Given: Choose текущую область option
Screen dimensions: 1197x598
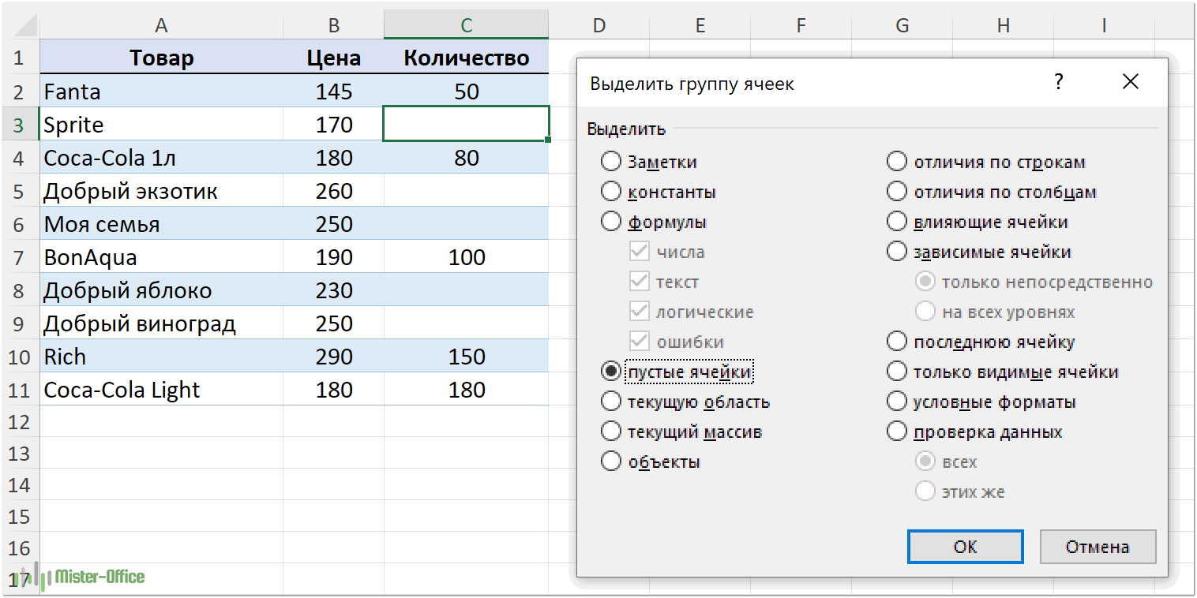Looking at the screenshot, I should click(x=611, y=402).
